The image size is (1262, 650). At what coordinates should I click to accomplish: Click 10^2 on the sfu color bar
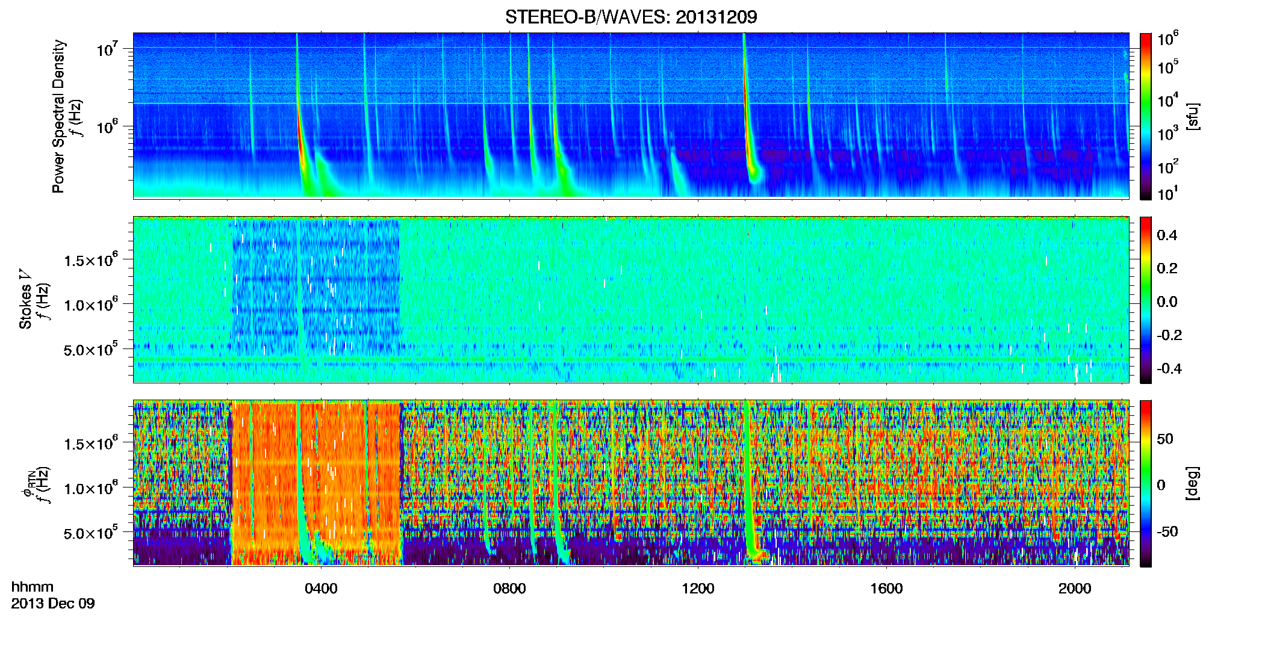[x=1167, y=166]
